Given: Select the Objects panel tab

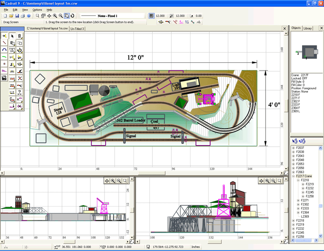Looking at the screenshot, I should pyautogui.click(x=296, y=28).
